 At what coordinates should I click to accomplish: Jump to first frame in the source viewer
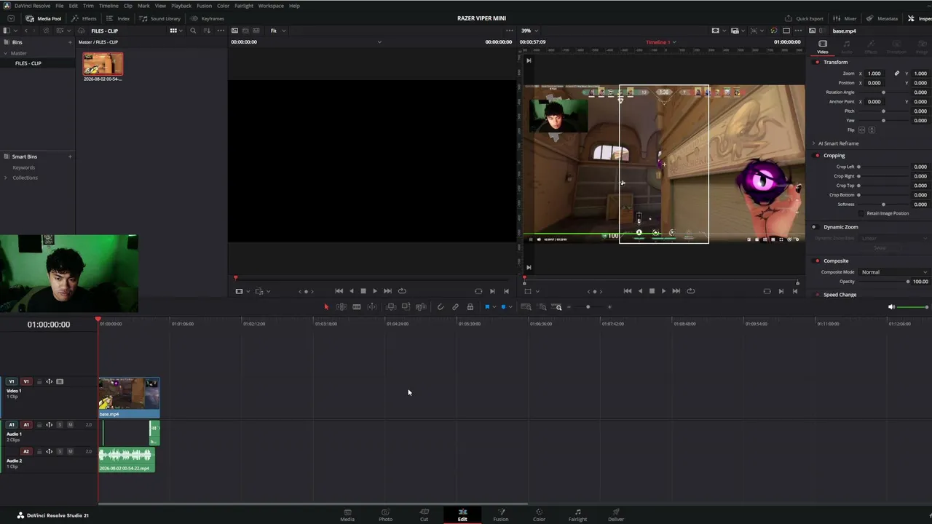pos(339,291)
